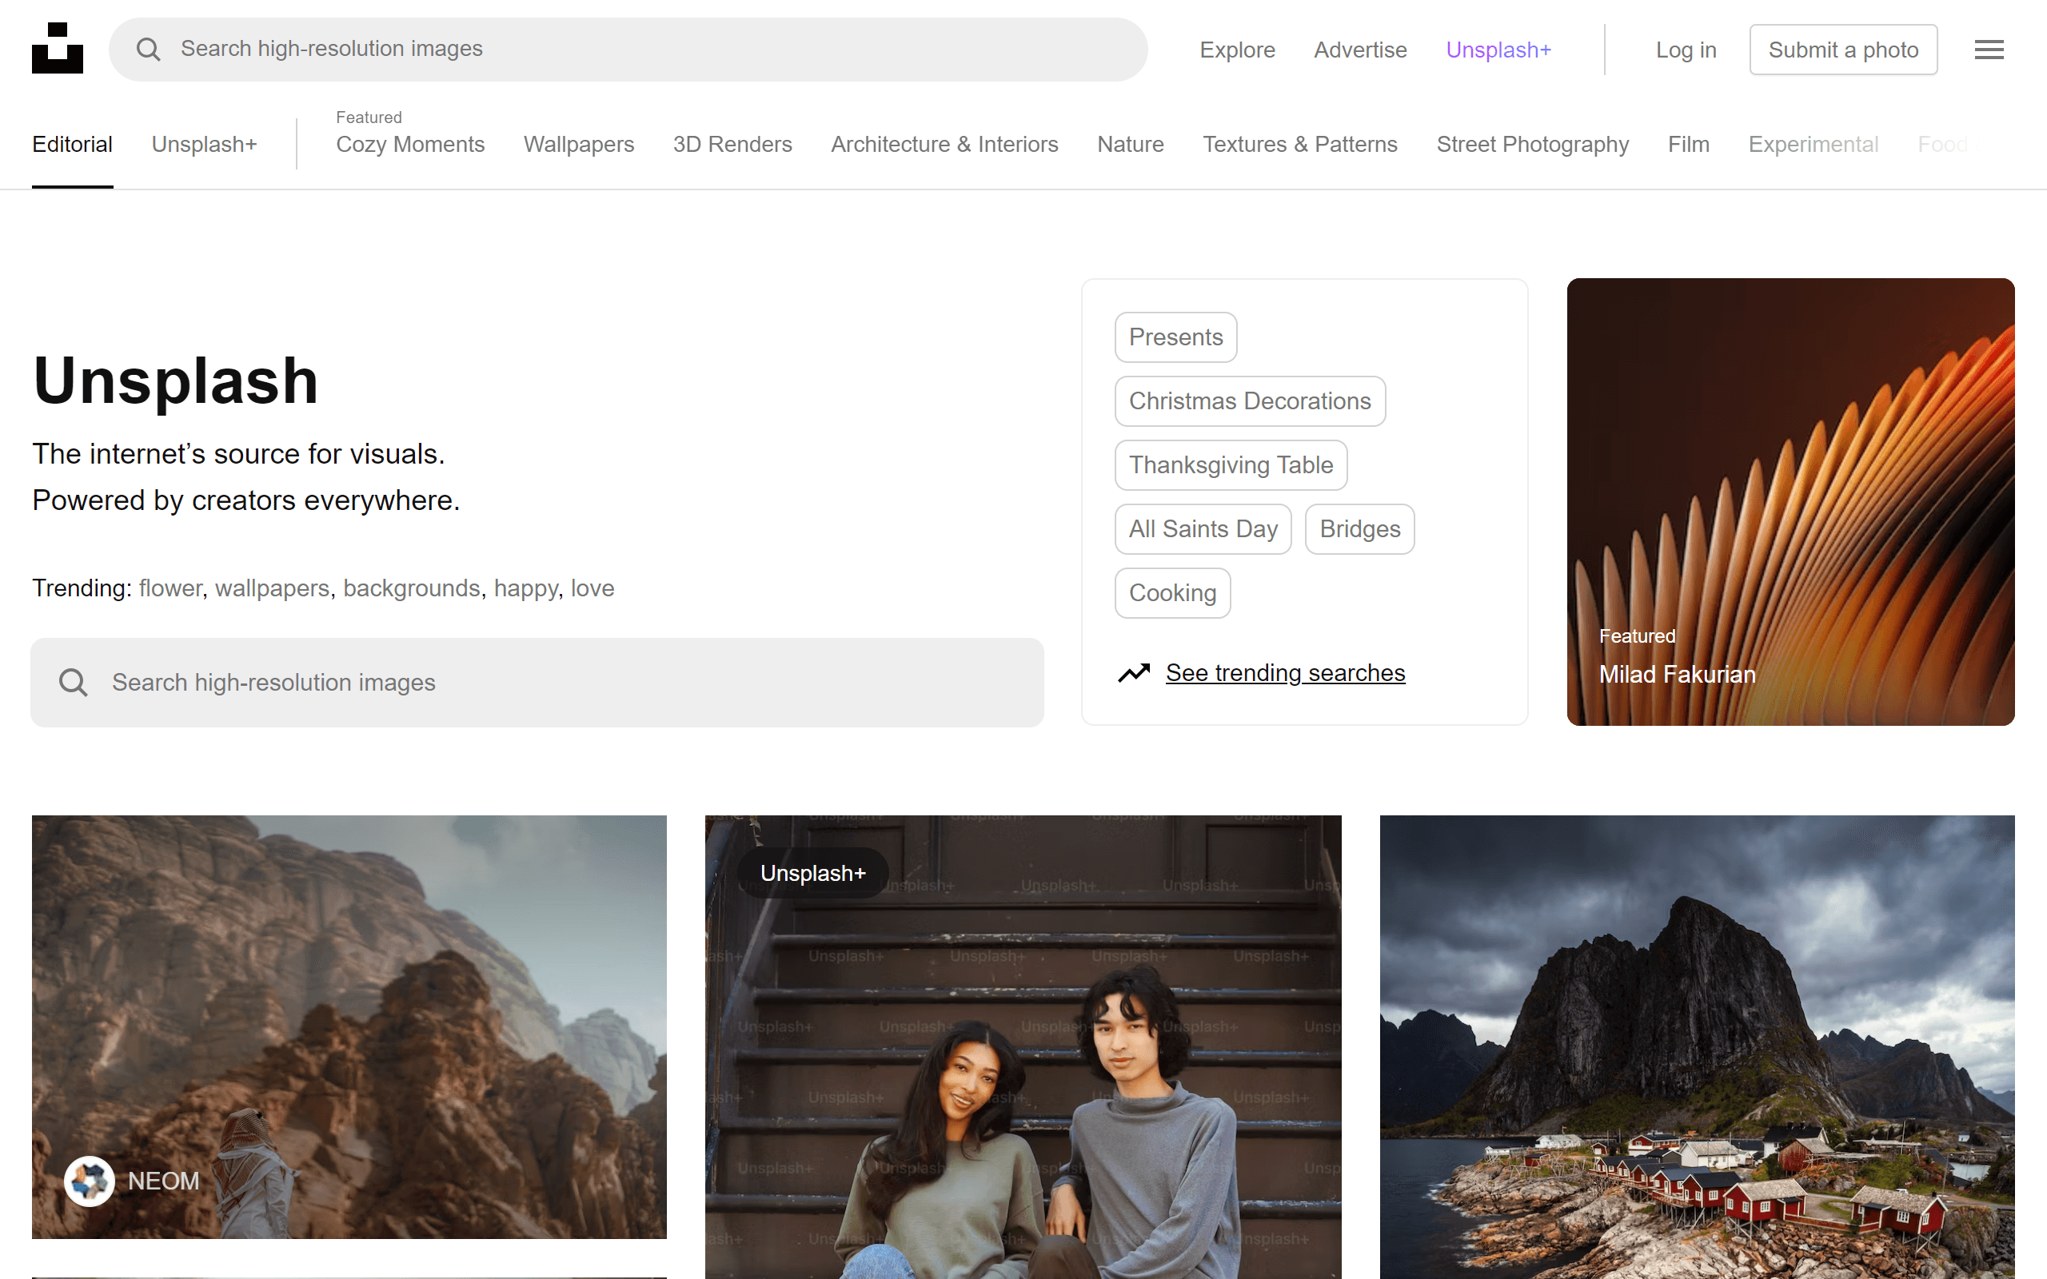Click the Unsplash logo icon
This screenshot has height=1279, width=2047.
57,48
